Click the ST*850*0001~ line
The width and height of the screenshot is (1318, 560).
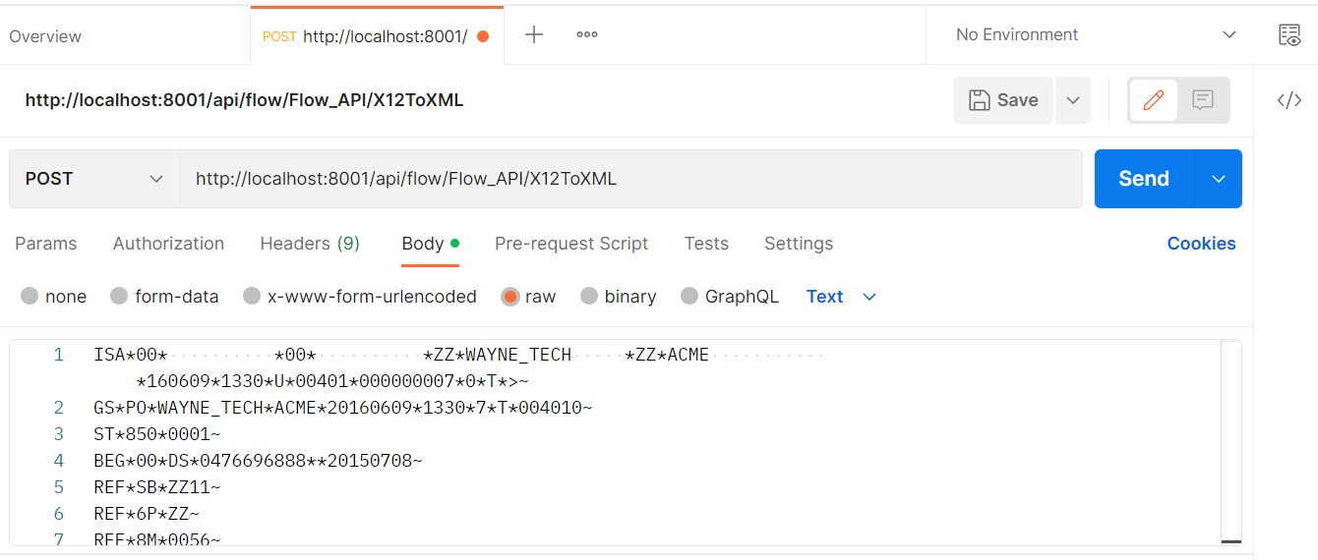click(157, 434)
